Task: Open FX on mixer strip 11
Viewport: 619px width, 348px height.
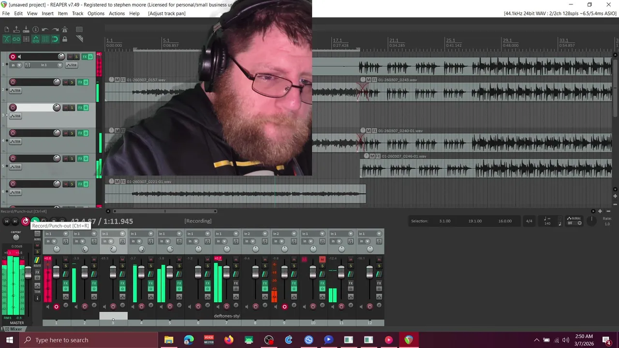Action: [351, 283]
